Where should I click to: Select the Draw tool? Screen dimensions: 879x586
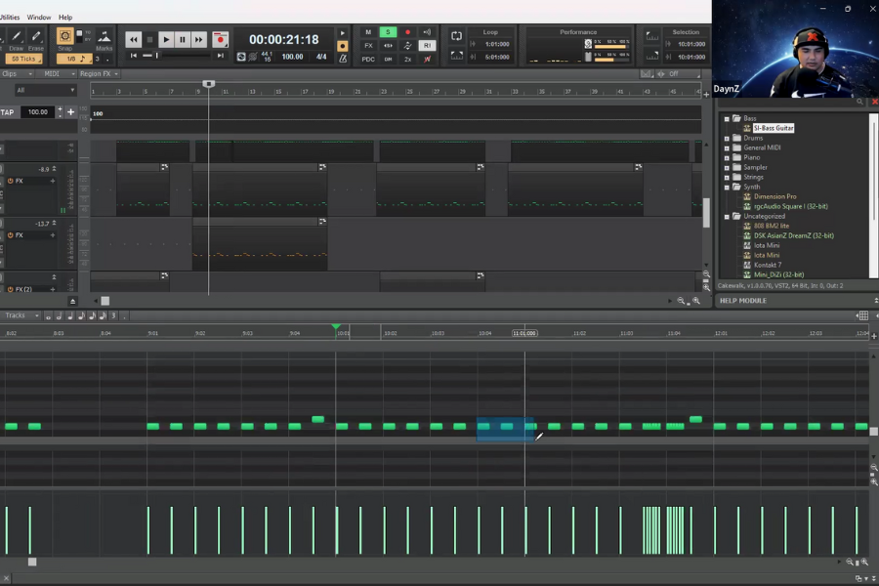(16, 39)
